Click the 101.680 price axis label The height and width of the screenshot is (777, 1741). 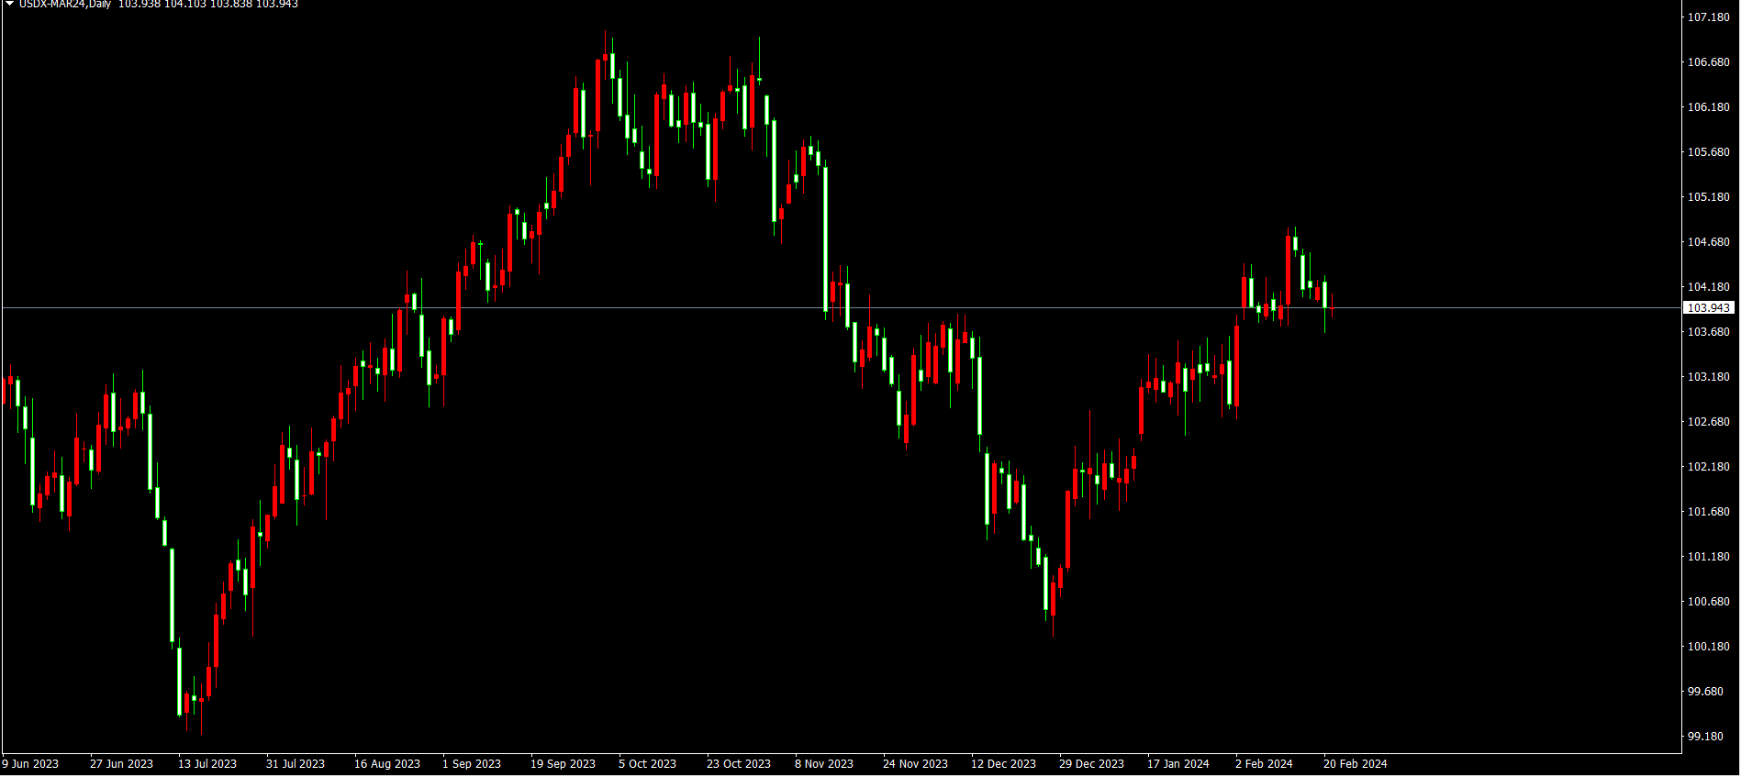click(1708, 512)
